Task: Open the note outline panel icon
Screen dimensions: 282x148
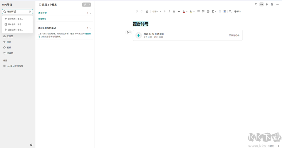Action: point(272,4)
